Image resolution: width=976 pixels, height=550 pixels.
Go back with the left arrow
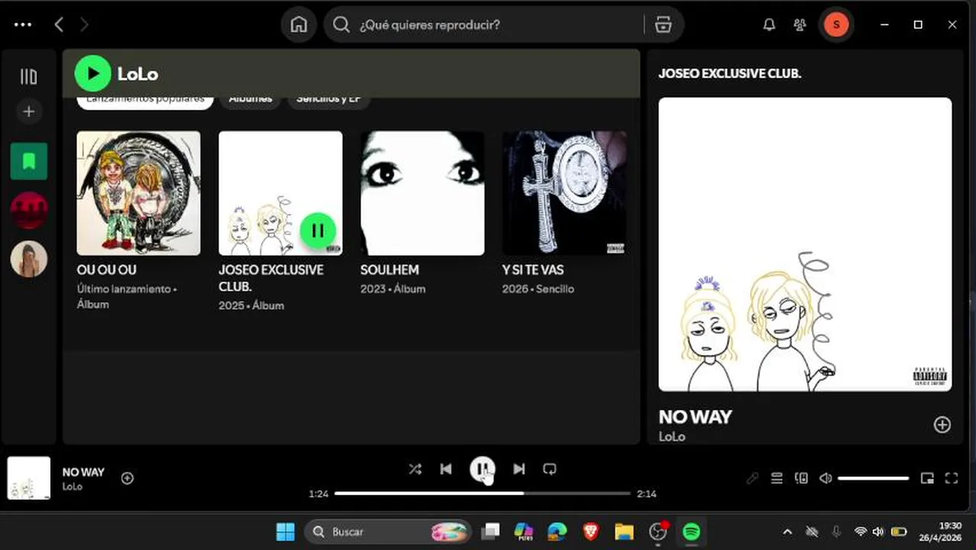click(x=59, y=24)
